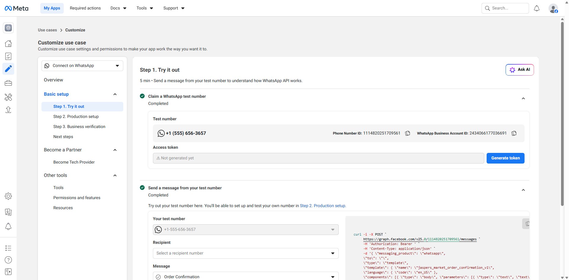
Task: Open Your test number dropdown
Action: [x=246, y=230]
